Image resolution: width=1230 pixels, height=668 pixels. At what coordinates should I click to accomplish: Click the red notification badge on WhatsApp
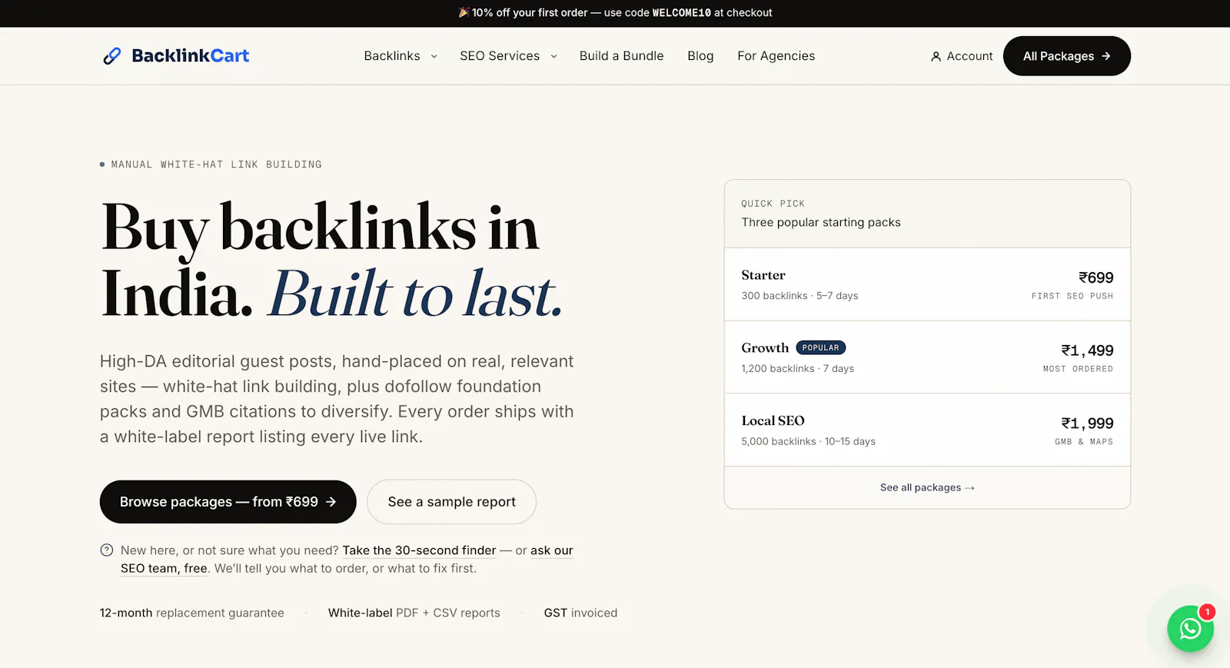coord(1207,612)
